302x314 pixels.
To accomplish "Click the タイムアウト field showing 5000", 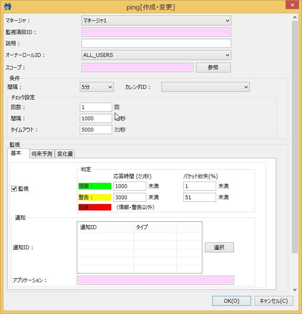I will pos(96,129).
